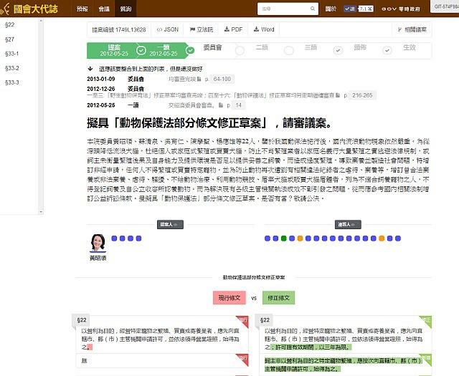
Task: Switch to the 會議 tab
Action: click(x=104, y=9)
